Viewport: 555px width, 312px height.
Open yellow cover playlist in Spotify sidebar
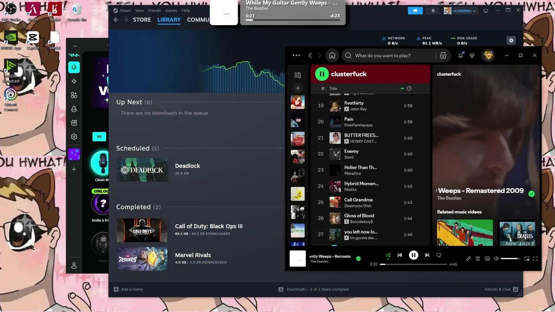pos(297,194)
